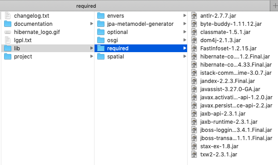278x165 pixels.
Task: Click the FastInfoset-1.2.15.jar file icon
Action: [194, 48]
